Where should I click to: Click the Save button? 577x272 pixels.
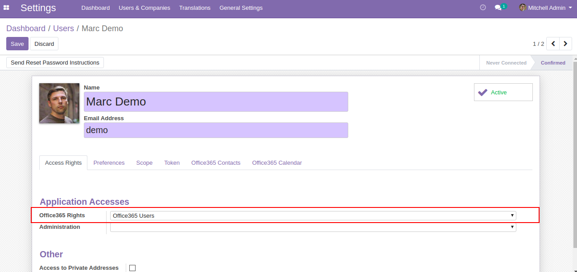tap(17, 44)
